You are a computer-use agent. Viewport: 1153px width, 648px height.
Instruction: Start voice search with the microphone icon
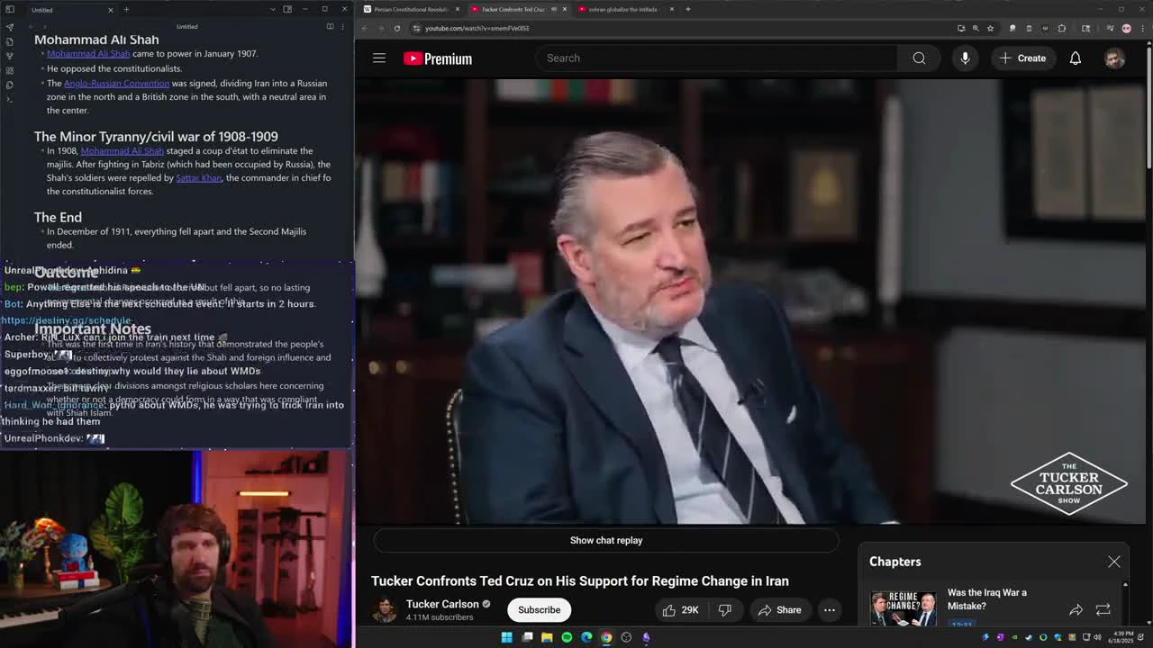pos(965,58)
